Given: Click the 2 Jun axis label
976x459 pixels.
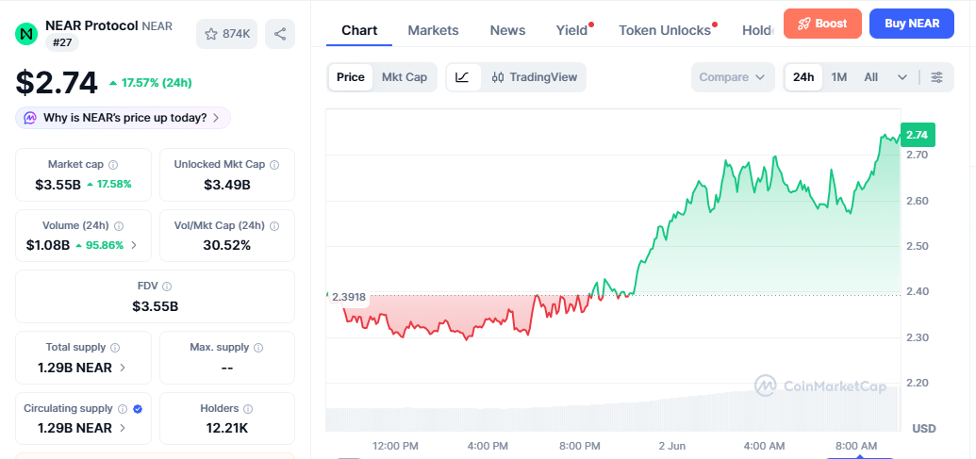Looking at the screenshot, I should pos(671,446).
